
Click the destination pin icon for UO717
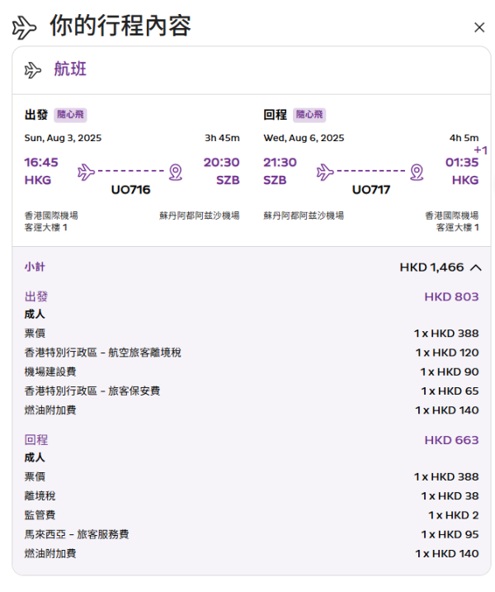point(417,173)
